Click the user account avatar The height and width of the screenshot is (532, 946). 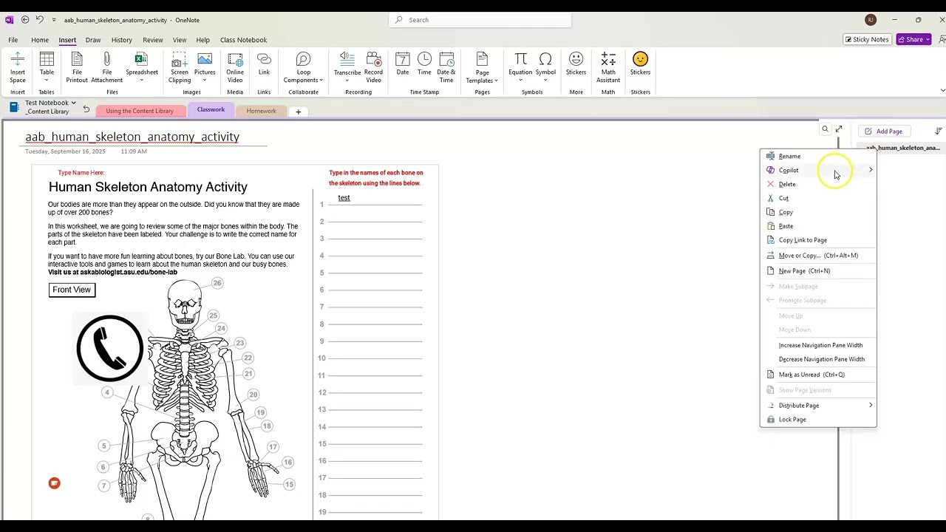[x=871, y=20]
